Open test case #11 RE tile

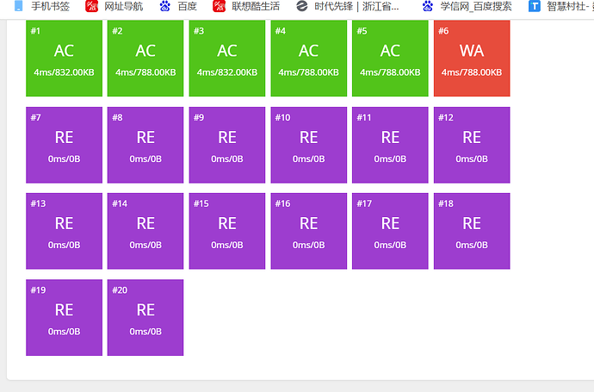pos(390,145)
